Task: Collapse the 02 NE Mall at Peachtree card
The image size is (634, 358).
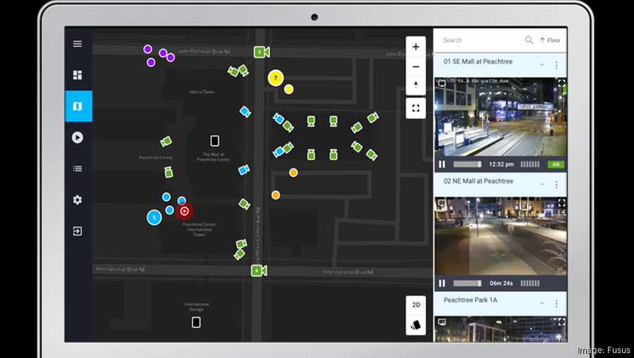Action: coord(542,185)
